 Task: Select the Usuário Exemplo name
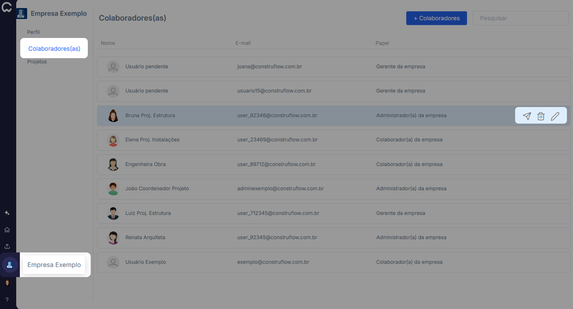point(146,262)
